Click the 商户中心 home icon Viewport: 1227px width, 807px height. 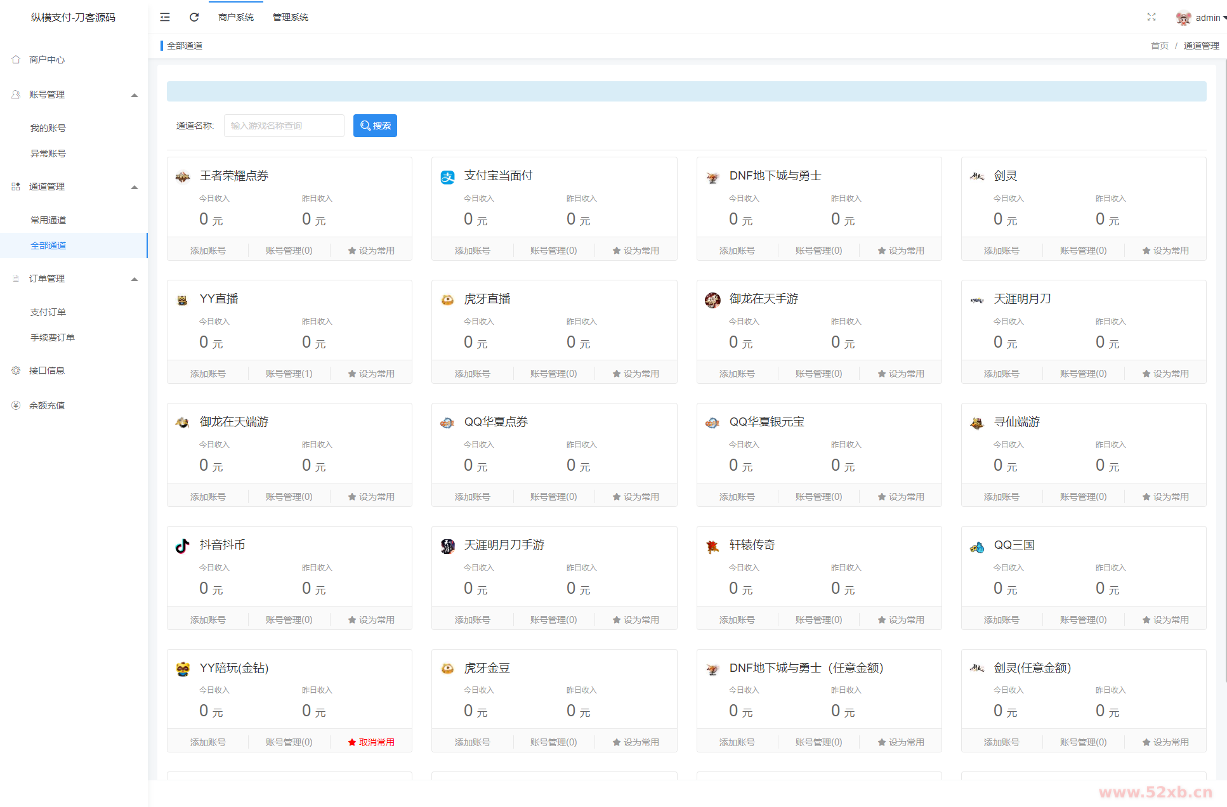click(x=16, y=59)
